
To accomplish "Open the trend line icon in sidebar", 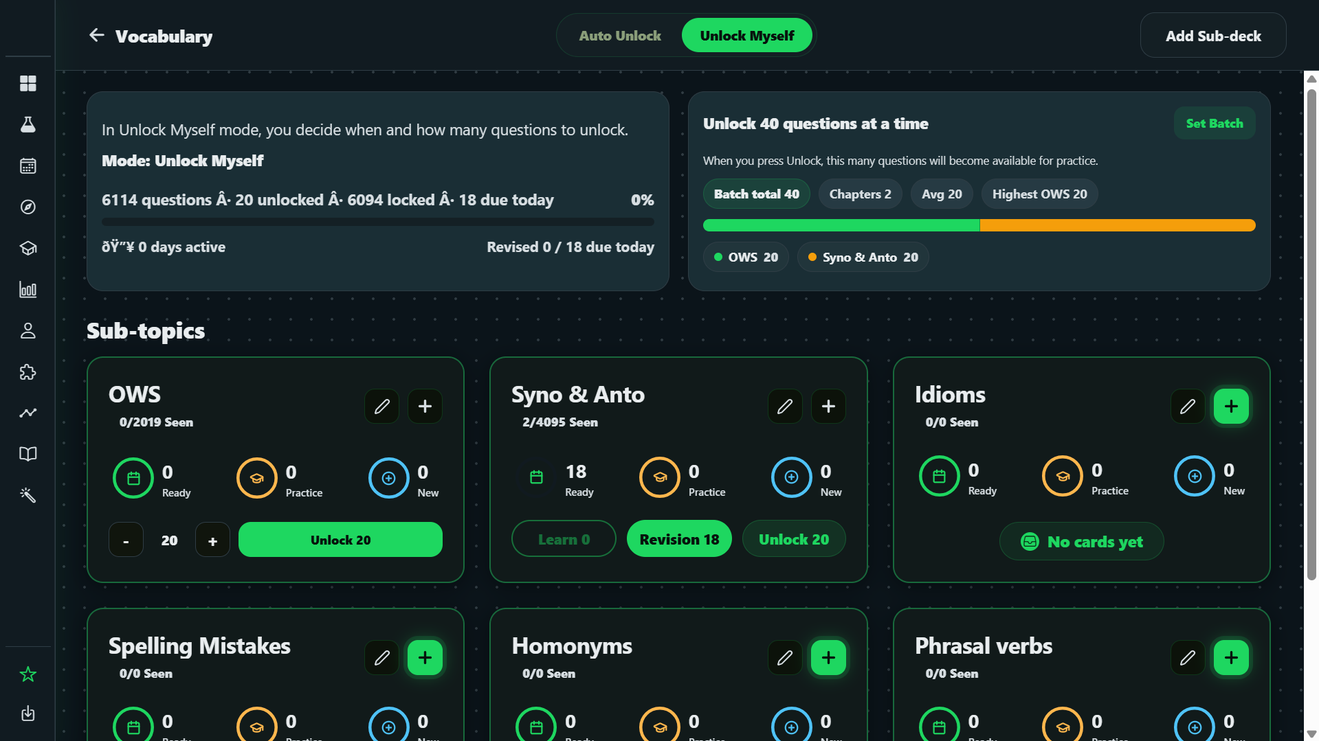I will 28,413.
